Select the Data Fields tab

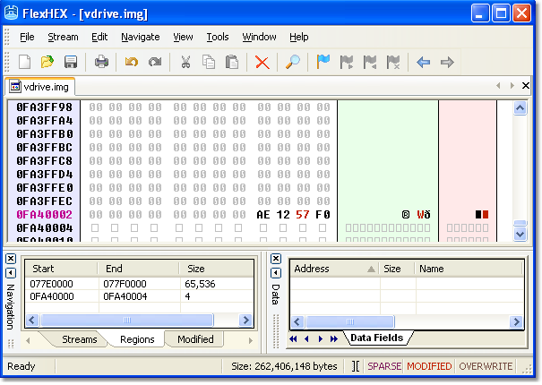377,338
